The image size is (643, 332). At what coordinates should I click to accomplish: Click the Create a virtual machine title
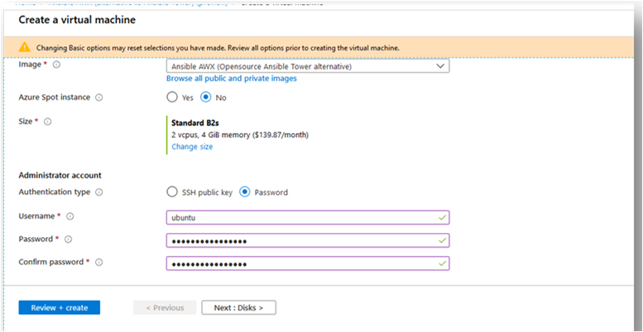77,20
